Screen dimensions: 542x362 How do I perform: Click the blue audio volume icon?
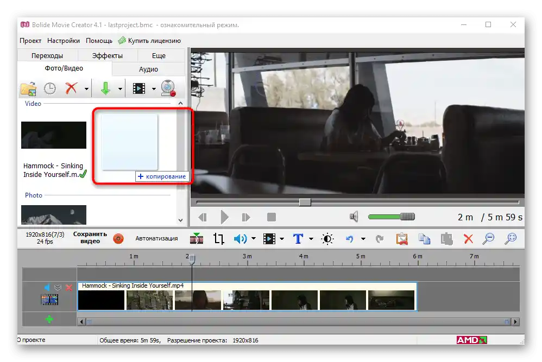point(241,238)
